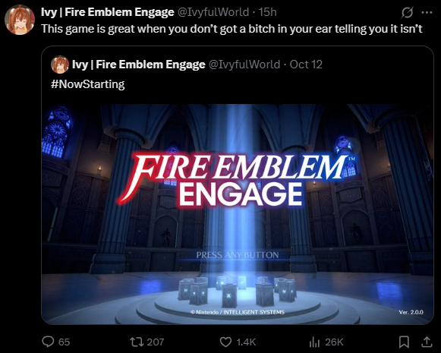
Task: Click the #NowStarting hashtag
Action: pyautogui.click(x=88, y=84)
